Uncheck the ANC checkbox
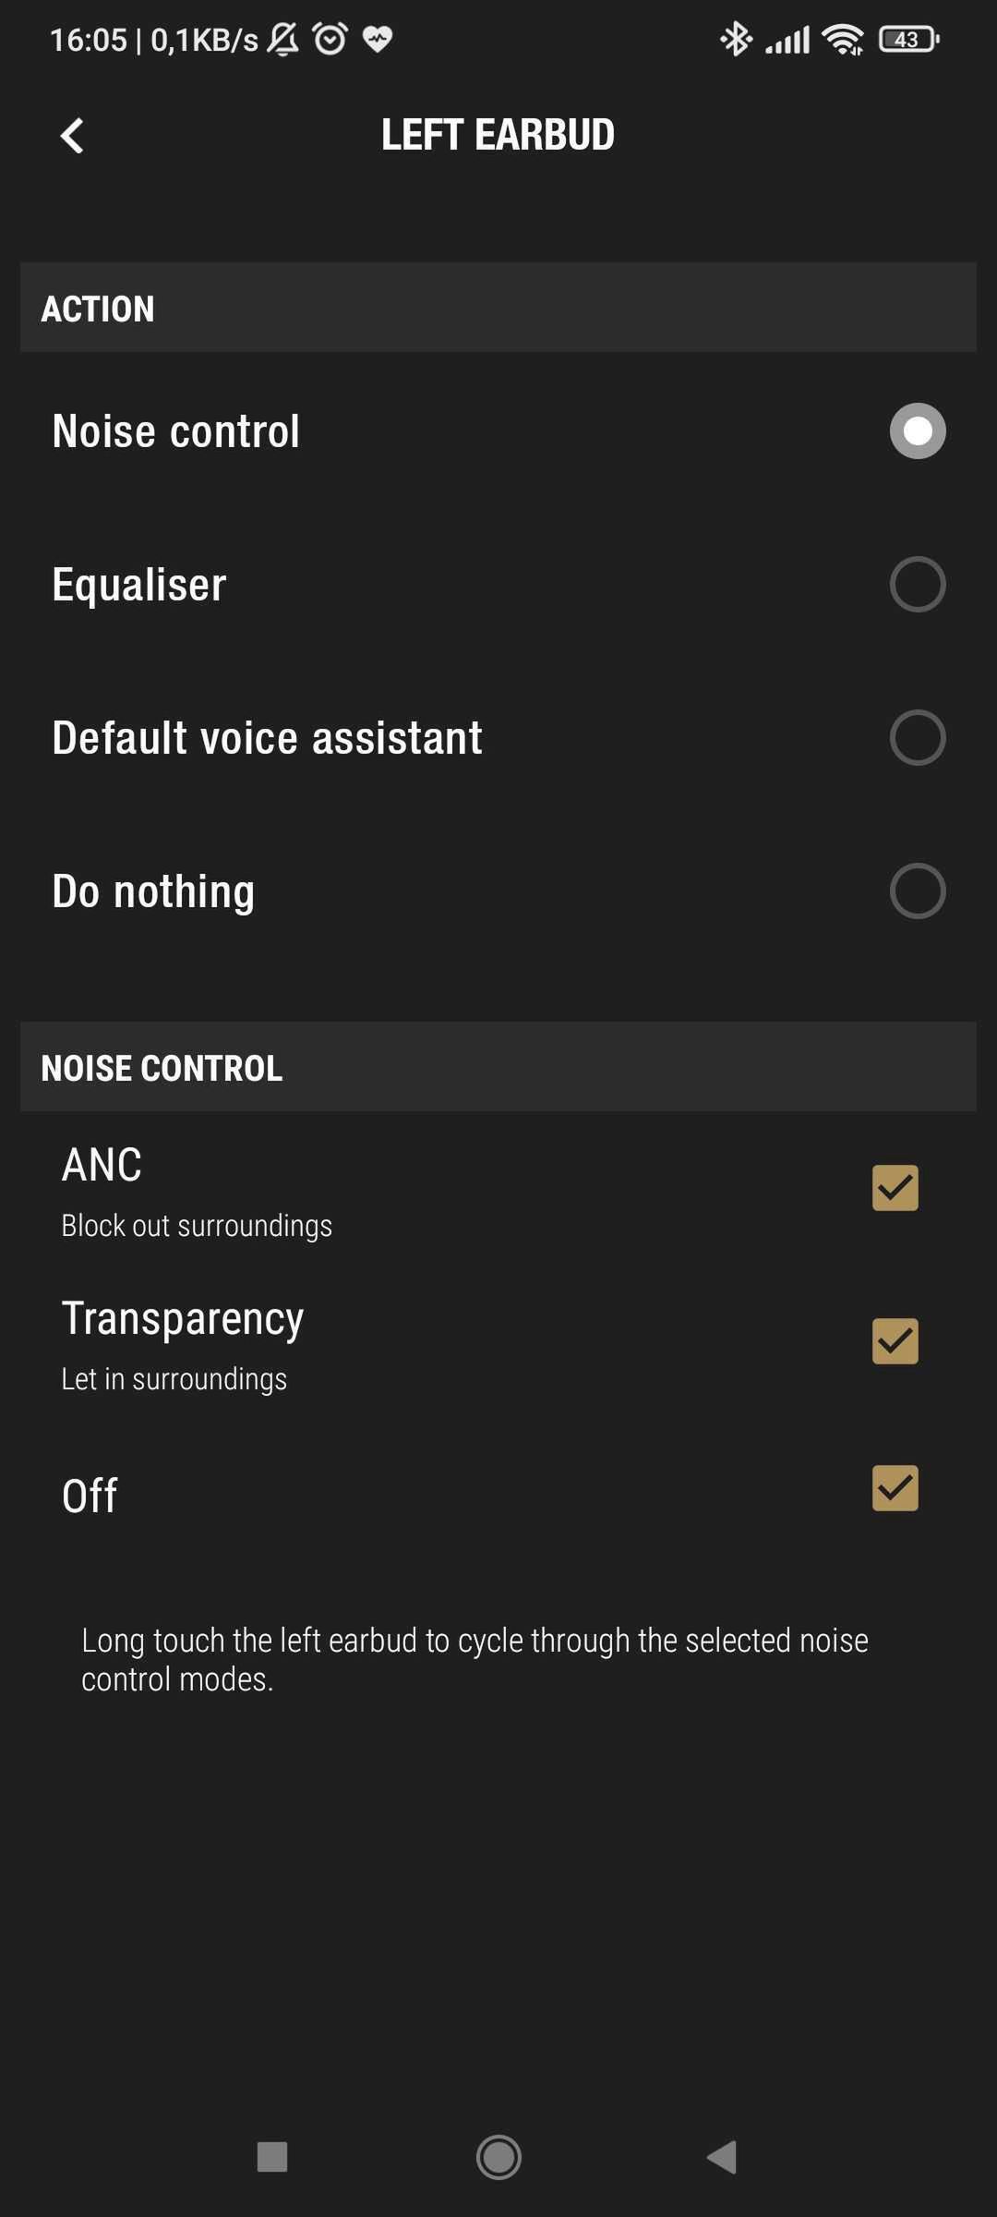The height and width of the screenshot is (2217, 997). (895, 1188)
